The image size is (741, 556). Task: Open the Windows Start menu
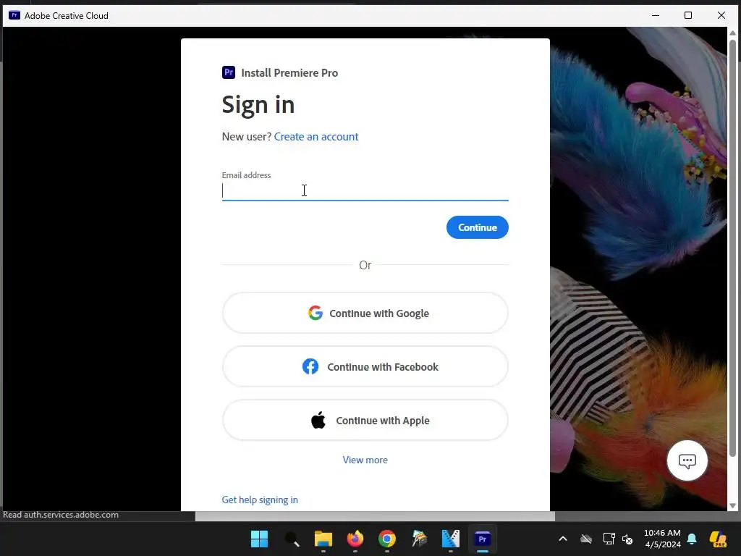pyautogui.click(x=259, y=539)
